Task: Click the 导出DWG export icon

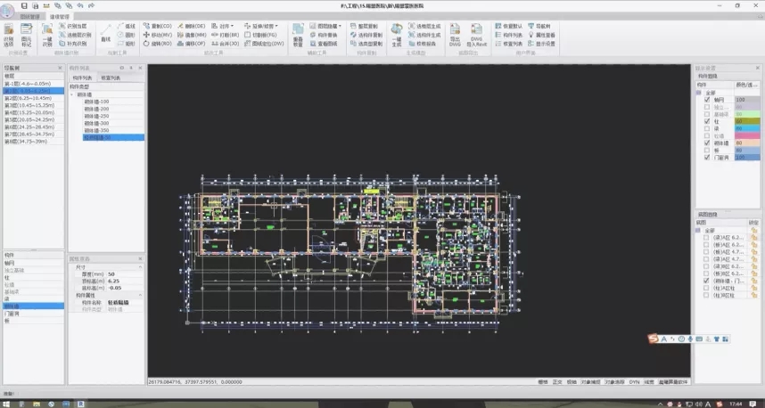Action: (x=454, y=36)
